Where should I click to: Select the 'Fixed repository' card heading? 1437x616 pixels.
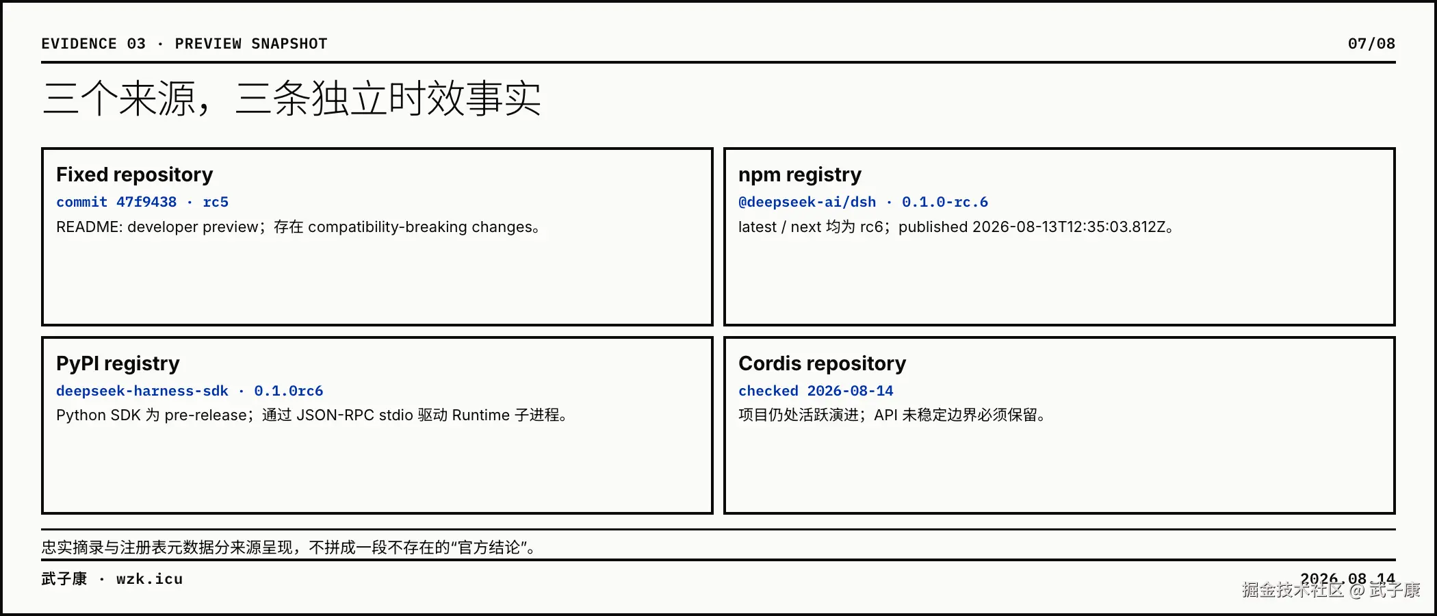(135, 175)
